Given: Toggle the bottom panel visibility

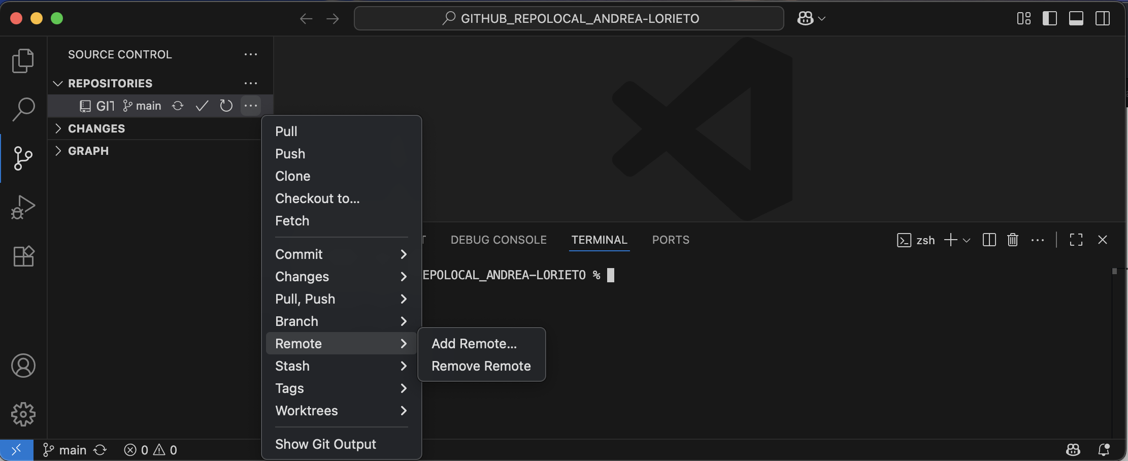Looking at the screenshot, I should (x=1076, y=19).
